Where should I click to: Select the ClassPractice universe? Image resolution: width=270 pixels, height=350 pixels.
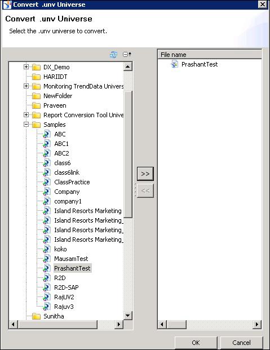coord(72,182)
